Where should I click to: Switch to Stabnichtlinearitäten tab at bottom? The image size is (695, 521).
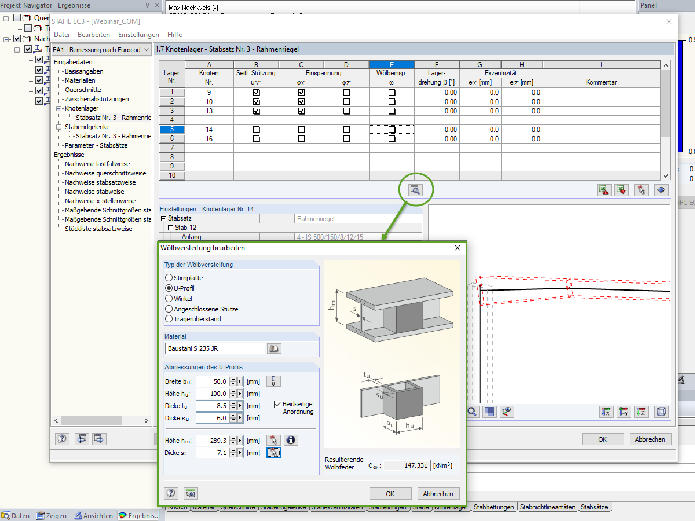pos(547,507)
